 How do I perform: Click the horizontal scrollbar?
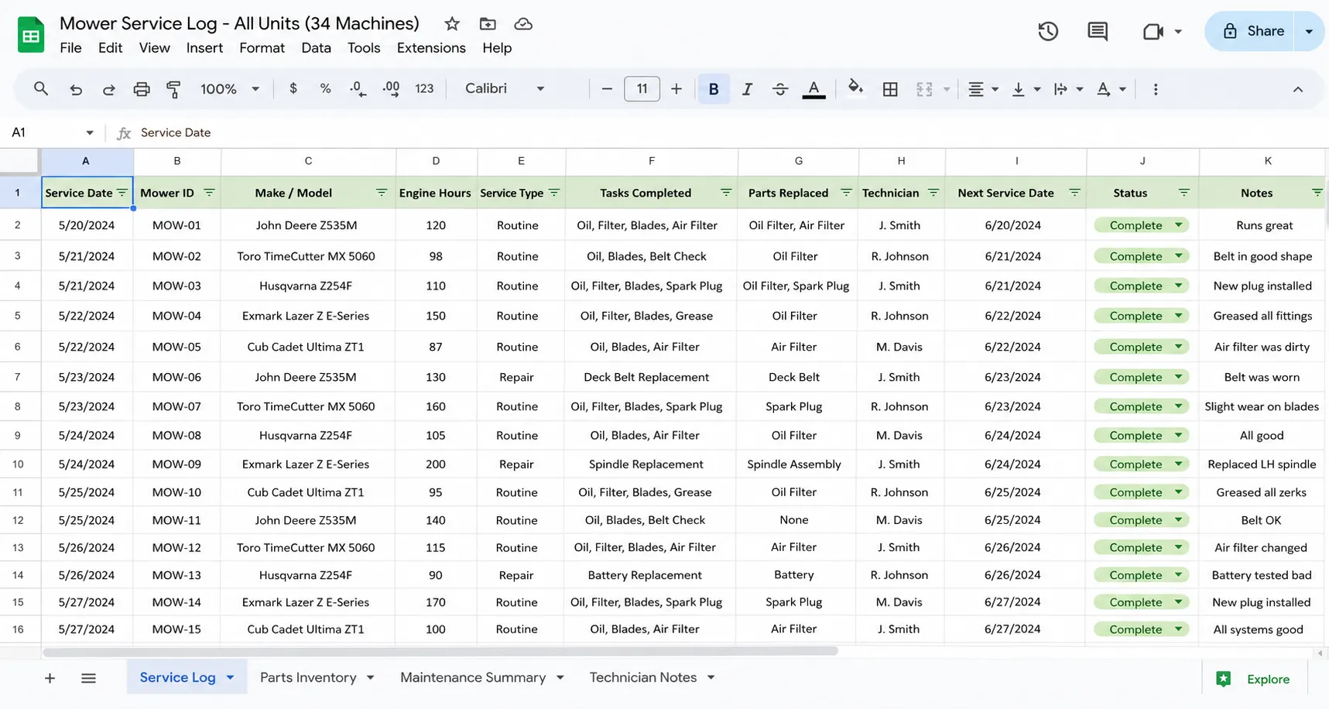[440, 652]
